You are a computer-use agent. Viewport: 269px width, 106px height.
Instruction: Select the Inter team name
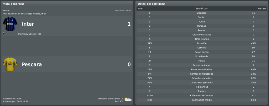[28, 24]
